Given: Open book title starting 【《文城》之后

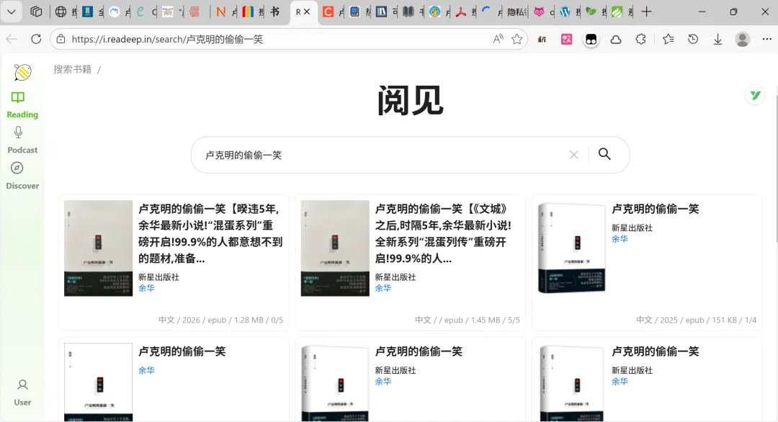Looking at the screenshot, I should 443,233.
